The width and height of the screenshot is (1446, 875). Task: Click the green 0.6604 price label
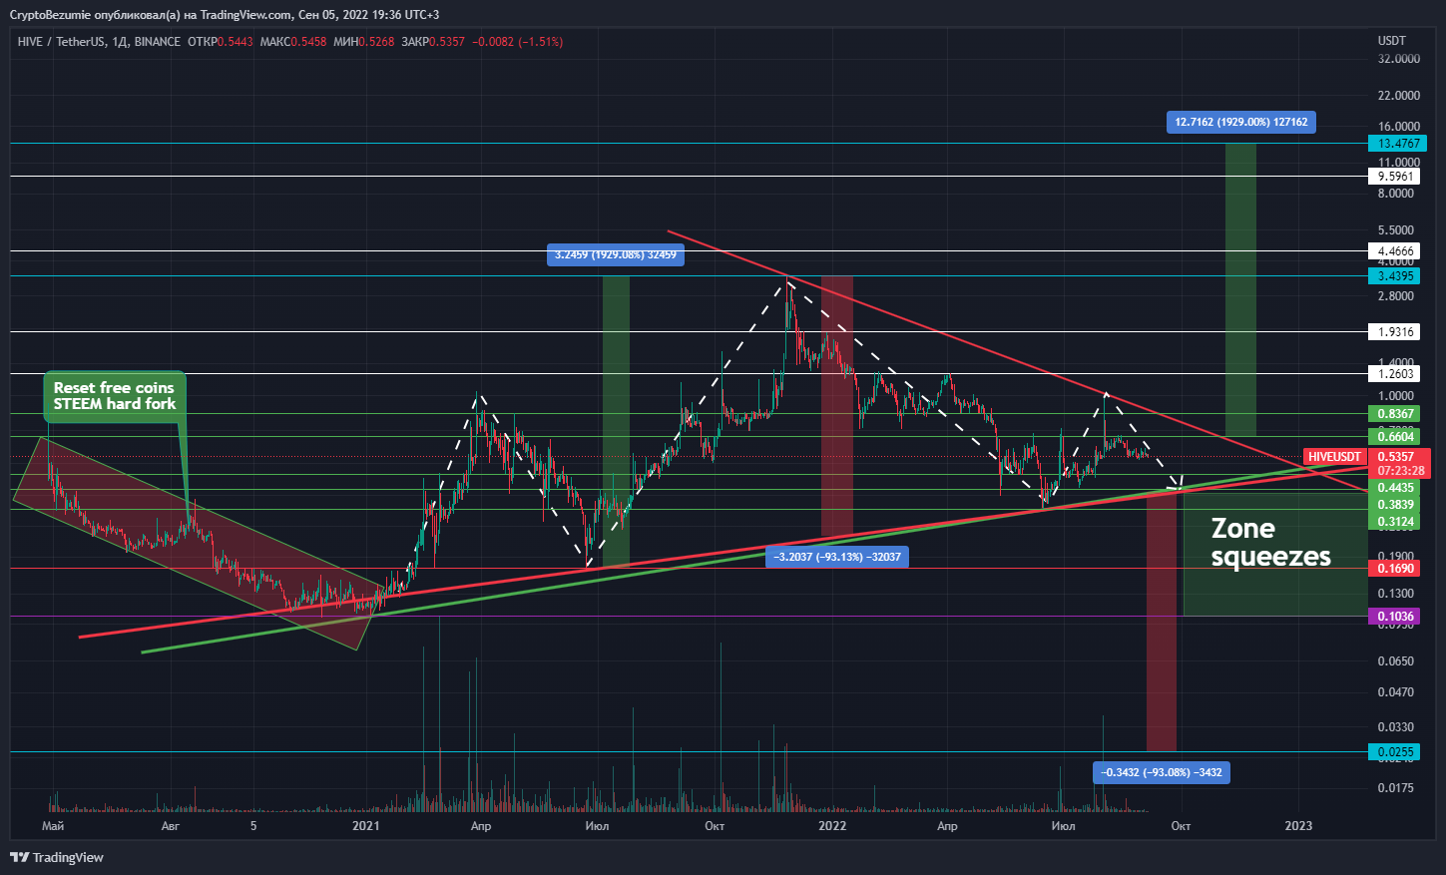1395,437
